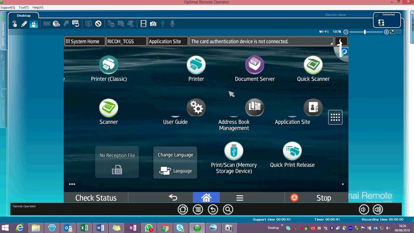414x233 pixels.
Task: Click the Connected session panel
Action: (387, 20)
